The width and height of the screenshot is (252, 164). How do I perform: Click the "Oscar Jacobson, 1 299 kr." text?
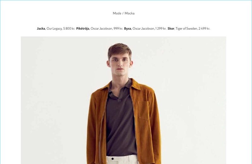[x=149, y=29]
